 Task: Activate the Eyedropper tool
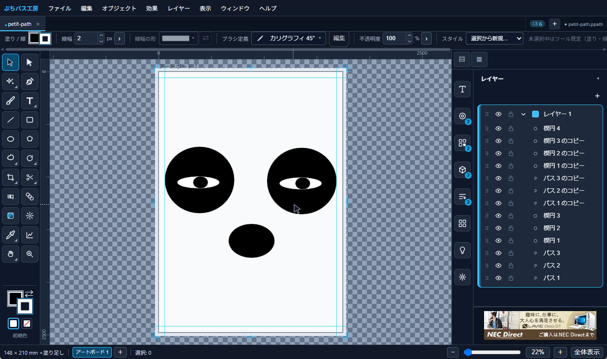click(11, 235)
